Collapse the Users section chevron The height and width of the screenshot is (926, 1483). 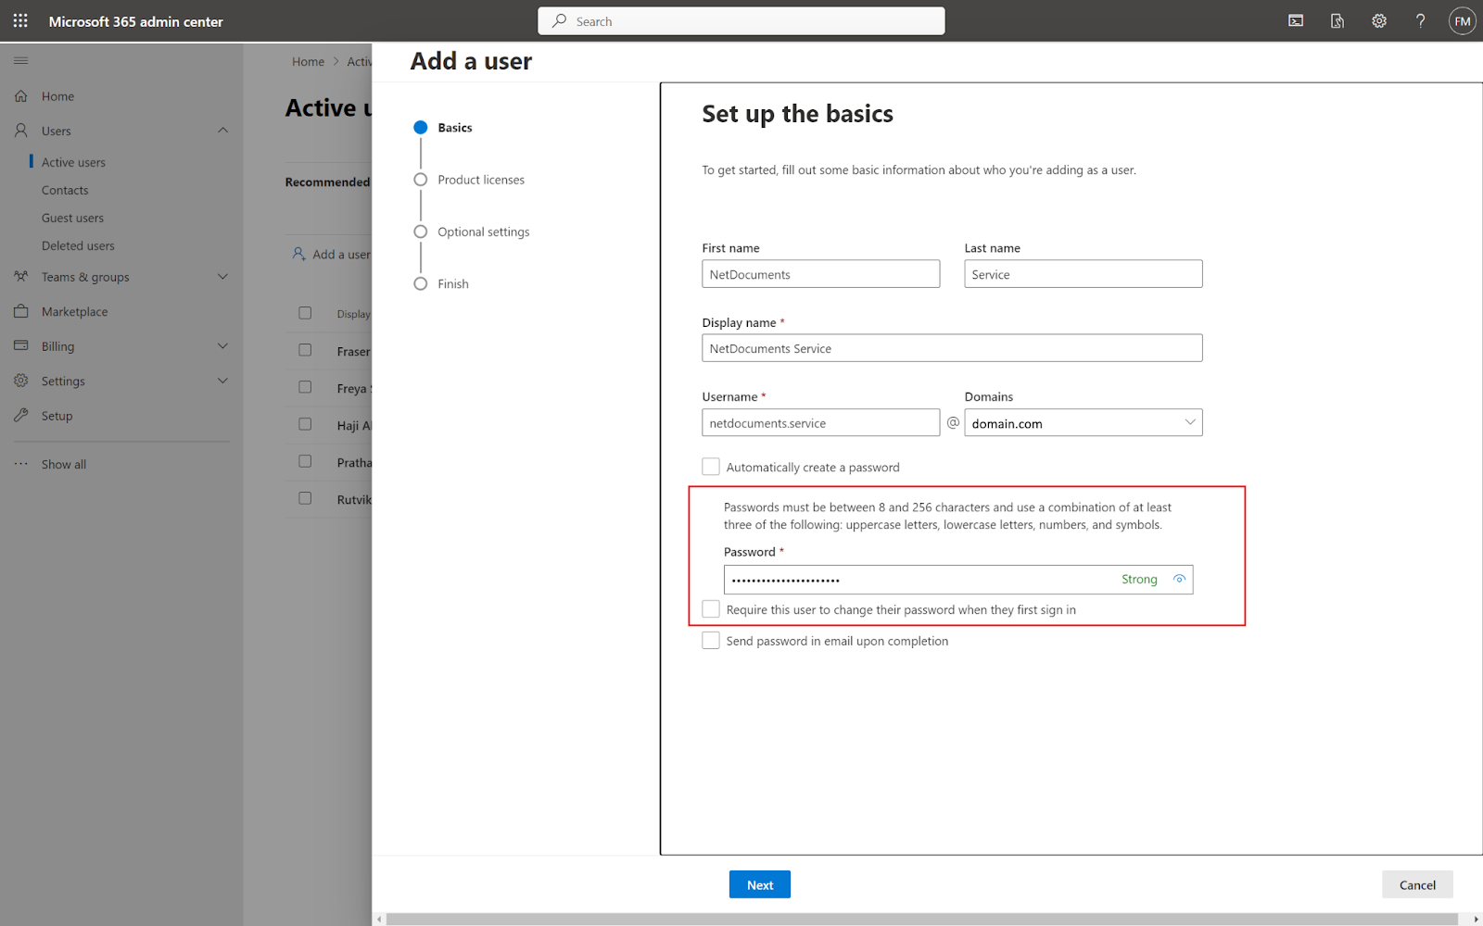tap(222, 131)
